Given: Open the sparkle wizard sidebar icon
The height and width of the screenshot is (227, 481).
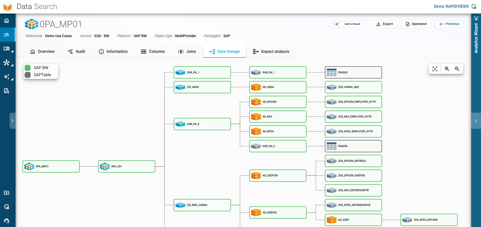Looking at the screenshot, I should coord(7,77).
